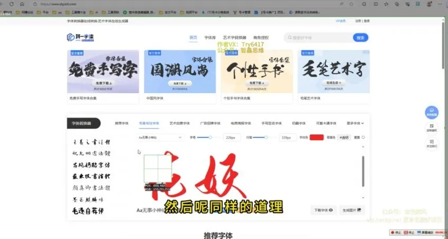Toggle the 竖排 radio option
Image resolution: width=448 pixels, height=239 pixels.
pyautogui.click(x=363, y=137)
